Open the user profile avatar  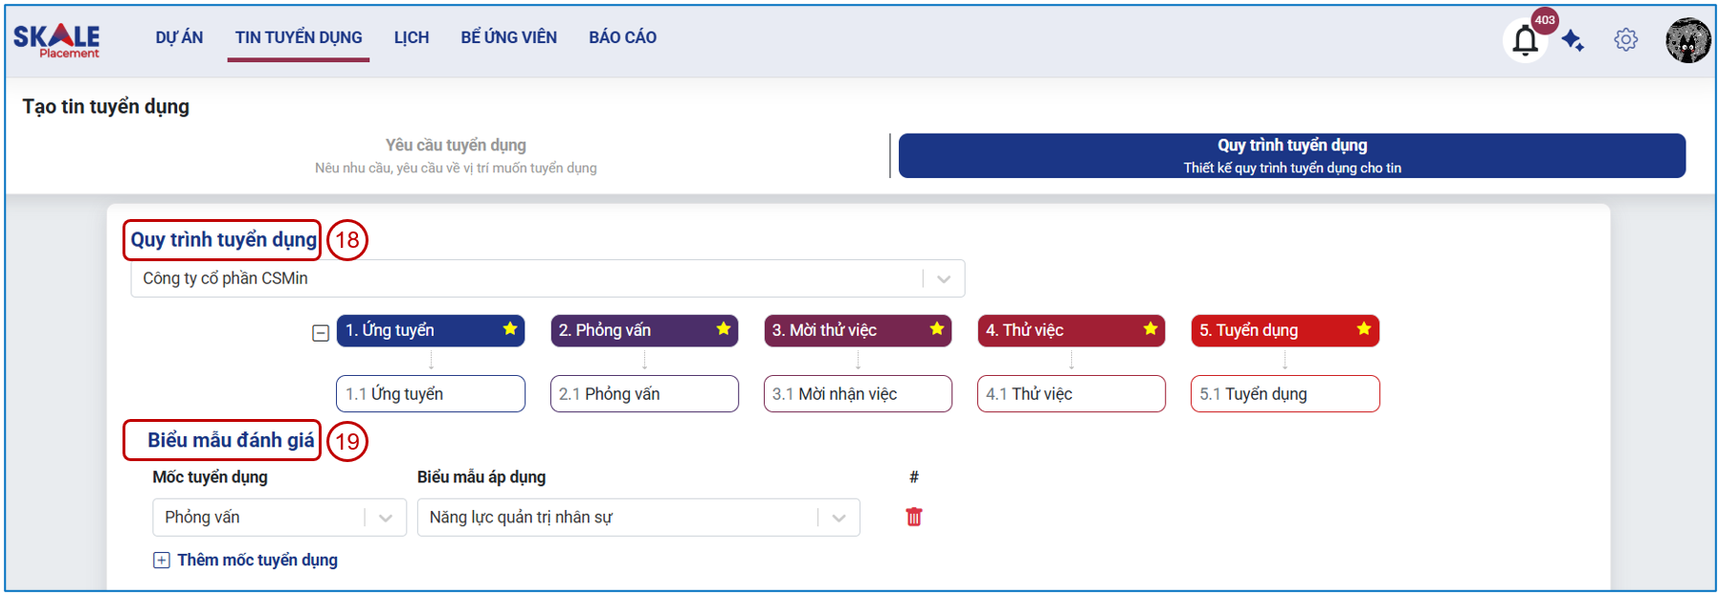(1687, 40)
